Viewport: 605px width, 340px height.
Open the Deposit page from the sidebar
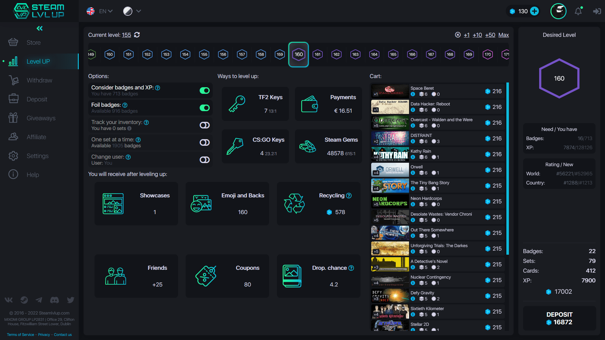37,99
